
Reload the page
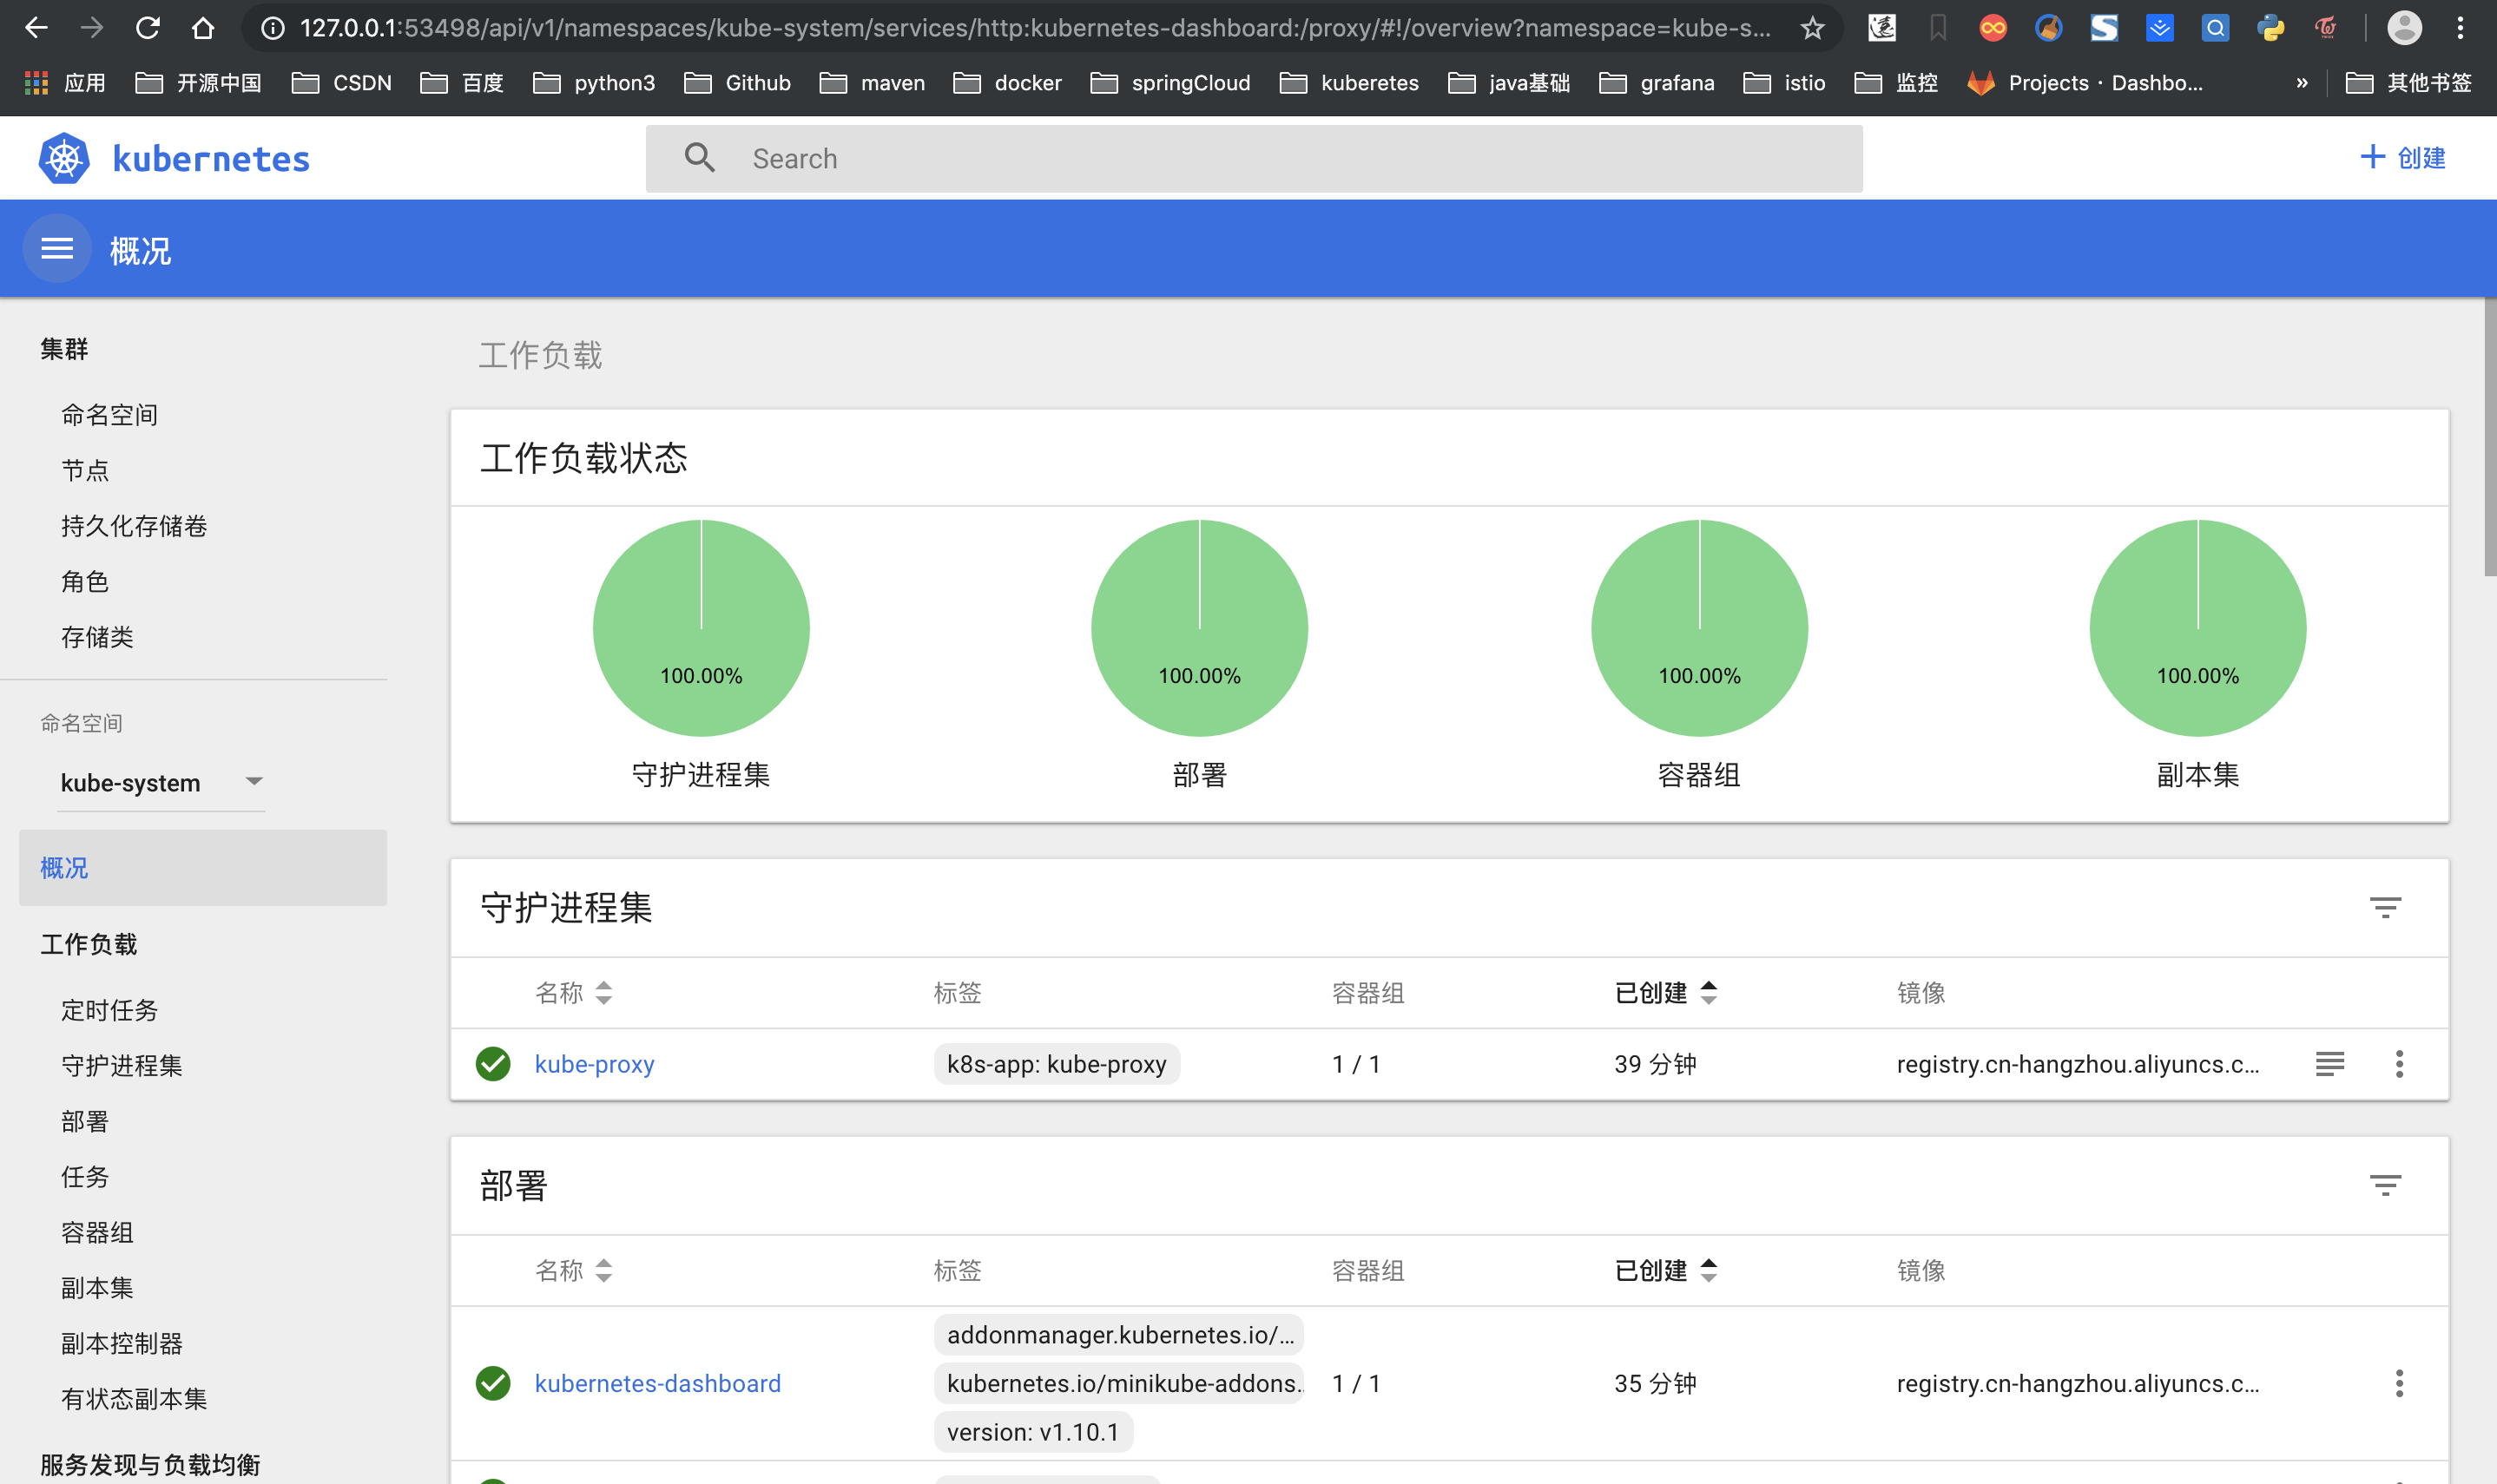click(x=148, y=28)
